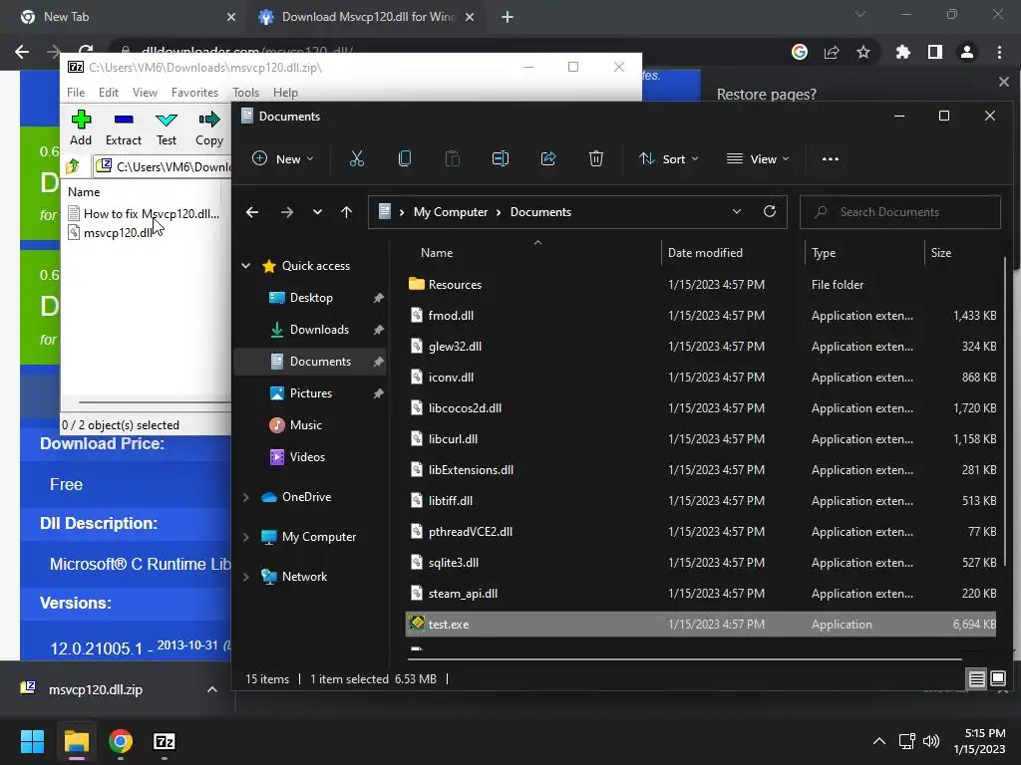Open the 7-Zip Favorites menu
The width and height of the screenshot is (1021, 765).
click(x=194, y=93)
